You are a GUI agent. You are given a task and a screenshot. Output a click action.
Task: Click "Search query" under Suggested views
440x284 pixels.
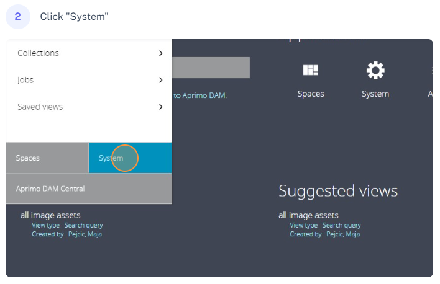[341, 225]
